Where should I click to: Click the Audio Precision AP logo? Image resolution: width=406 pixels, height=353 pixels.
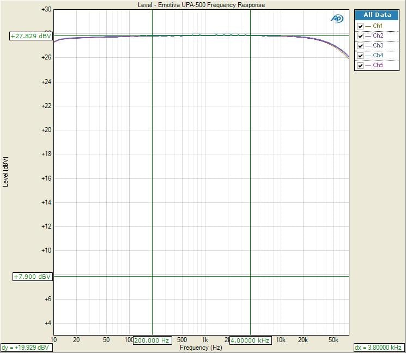click(x=337, y=19)
